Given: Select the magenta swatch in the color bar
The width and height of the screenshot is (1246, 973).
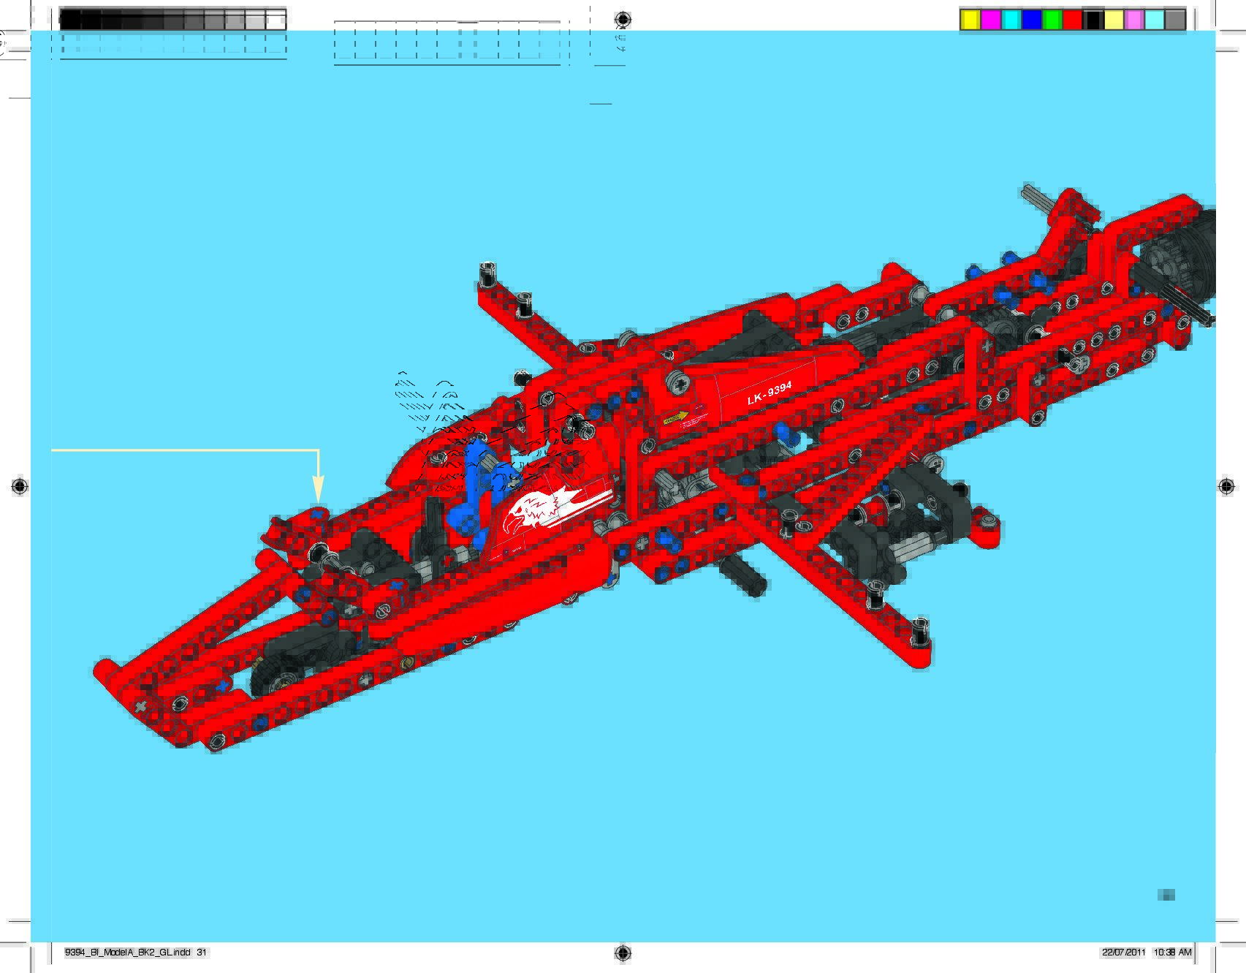Looking at the screenshot, I should 990,20.
